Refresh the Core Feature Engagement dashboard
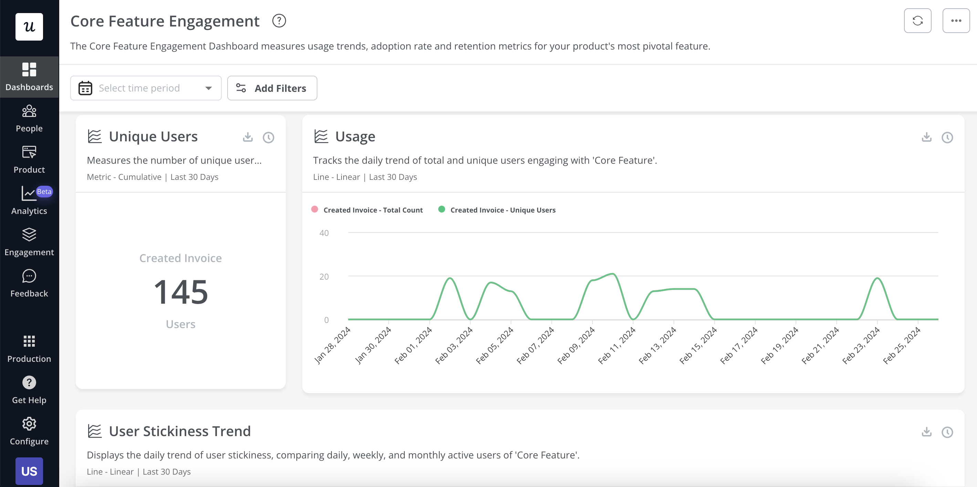 [918, 21]
